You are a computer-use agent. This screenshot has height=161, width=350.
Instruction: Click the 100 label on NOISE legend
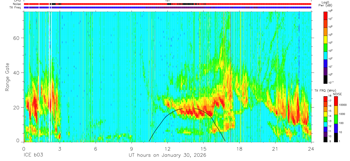tap(341, 124)
